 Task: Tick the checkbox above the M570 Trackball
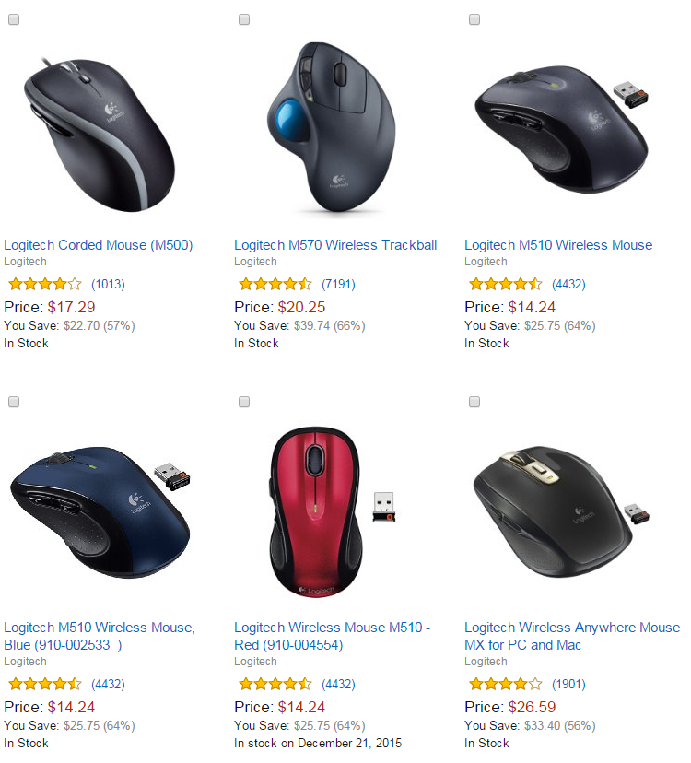click(244, 19)
